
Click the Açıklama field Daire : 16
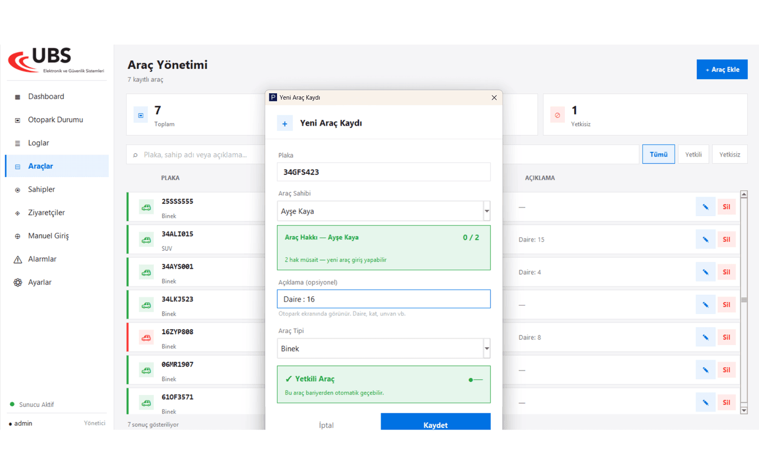[x=384, y=299]
